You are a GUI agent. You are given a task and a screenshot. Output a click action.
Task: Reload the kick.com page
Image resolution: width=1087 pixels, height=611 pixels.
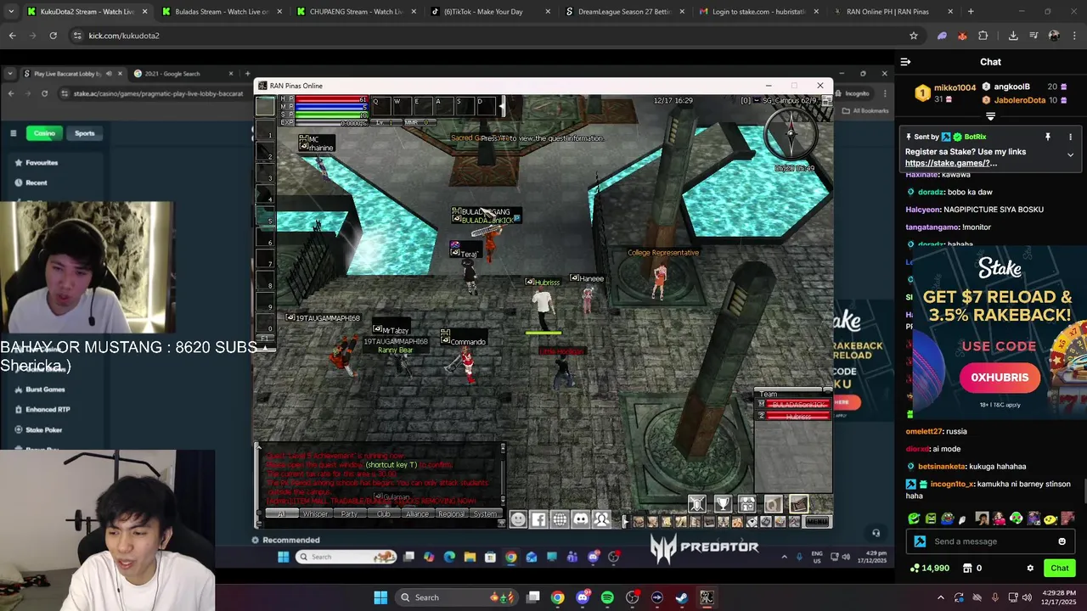point(53,36)
